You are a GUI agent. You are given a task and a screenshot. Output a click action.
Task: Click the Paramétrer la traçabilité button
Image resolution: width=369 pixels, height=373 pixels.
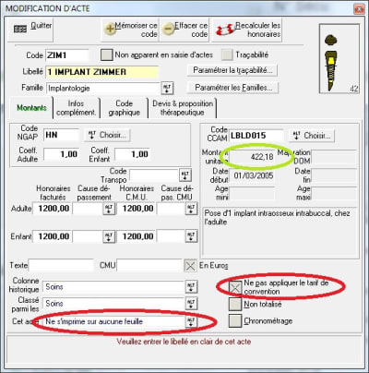tap(232, 70)
